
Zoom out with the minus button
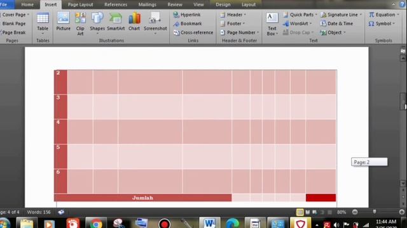tap(355, 212)
